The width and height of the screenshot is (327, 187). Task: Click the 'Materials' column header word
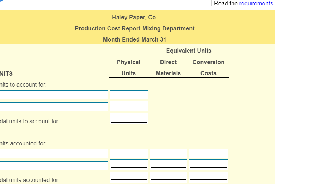coord(168,73)
